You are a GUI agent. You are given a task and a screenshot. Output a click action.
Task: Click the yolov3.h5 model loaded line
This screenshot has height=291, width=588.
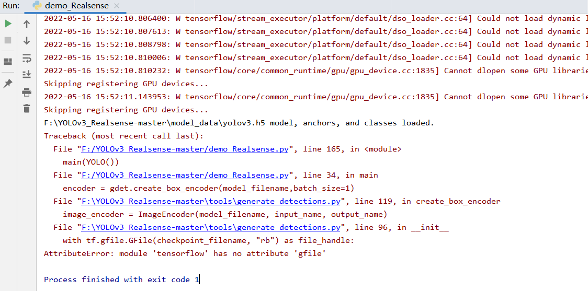pyautogui.click(x=239, y=123)
